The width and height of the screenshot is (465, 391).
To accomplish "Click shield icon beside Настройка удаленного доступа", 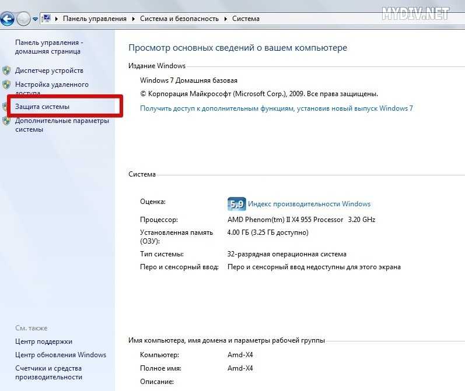I will 6,84.
